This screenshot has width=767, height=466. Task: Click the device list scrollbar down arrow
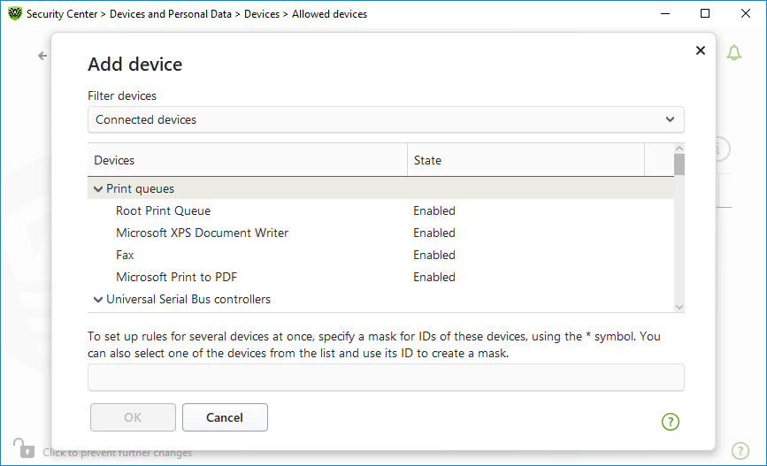(x=679, y=307)
